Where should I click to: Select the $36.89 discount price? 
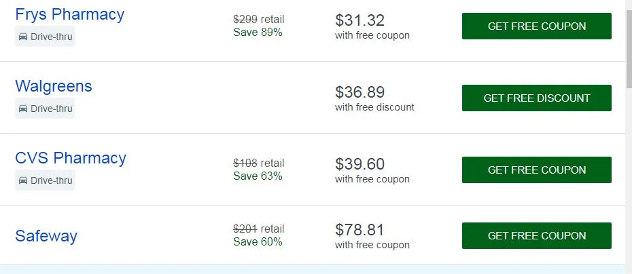(x=359, y=92)
